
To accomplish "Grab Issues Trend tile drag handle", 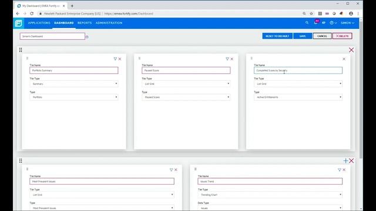I will (x=196, y=169).
